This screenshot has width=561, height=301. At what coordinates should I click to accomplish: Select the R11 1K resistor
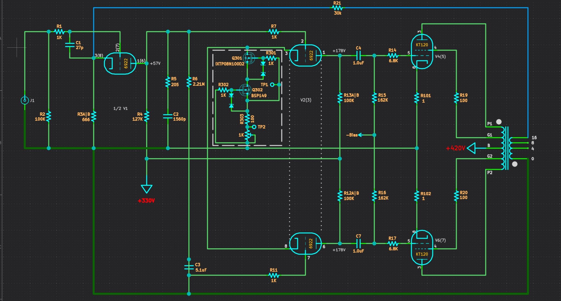click(274, 275)
